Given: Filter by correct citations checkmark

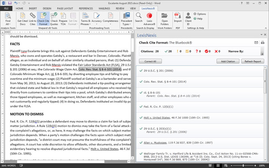Looking at the screenshot, I should coord(168,51).
